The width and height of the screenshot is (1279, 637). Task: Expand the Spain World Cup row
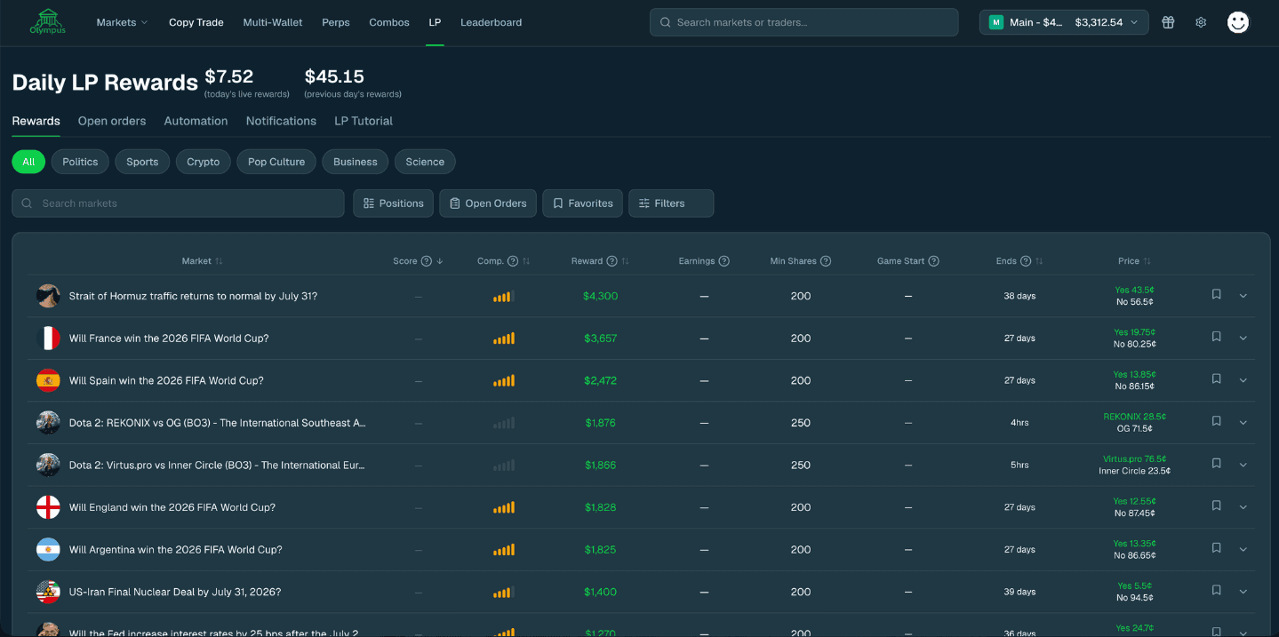click(1243, 380)
